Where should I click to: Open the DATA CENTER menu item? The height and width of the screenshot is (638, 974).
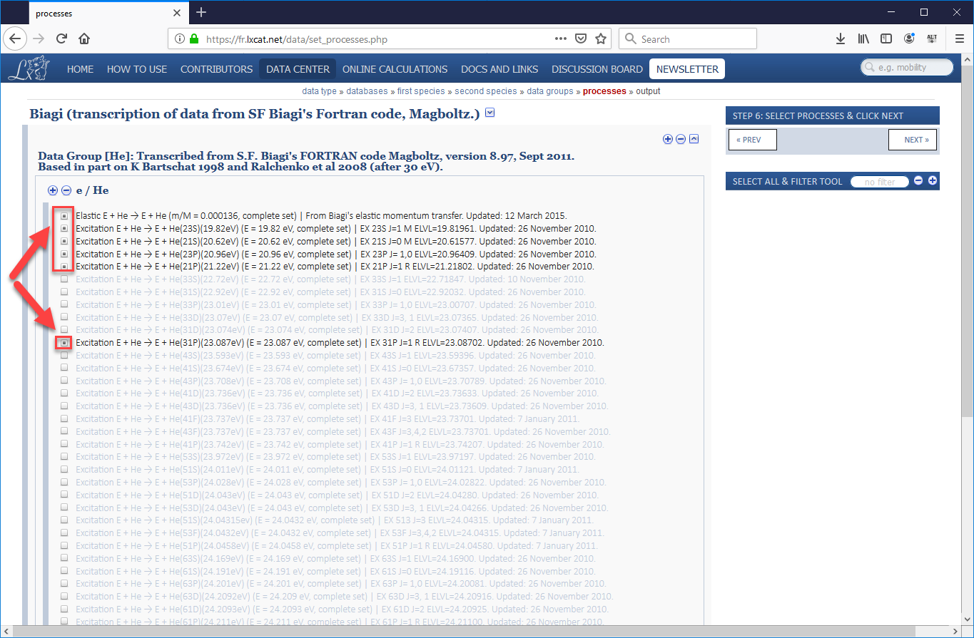point(298,69)
